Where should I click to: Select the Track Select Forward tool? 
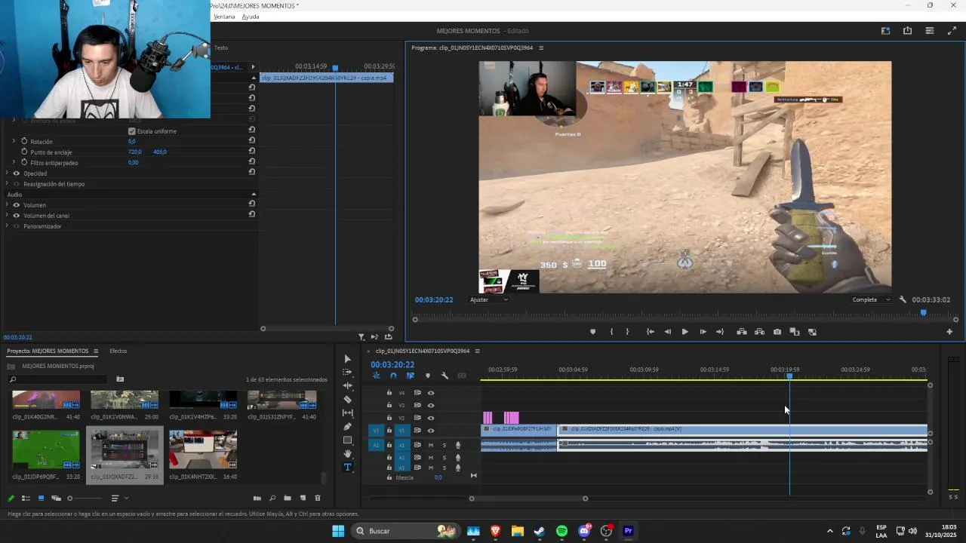pos(347,373)
